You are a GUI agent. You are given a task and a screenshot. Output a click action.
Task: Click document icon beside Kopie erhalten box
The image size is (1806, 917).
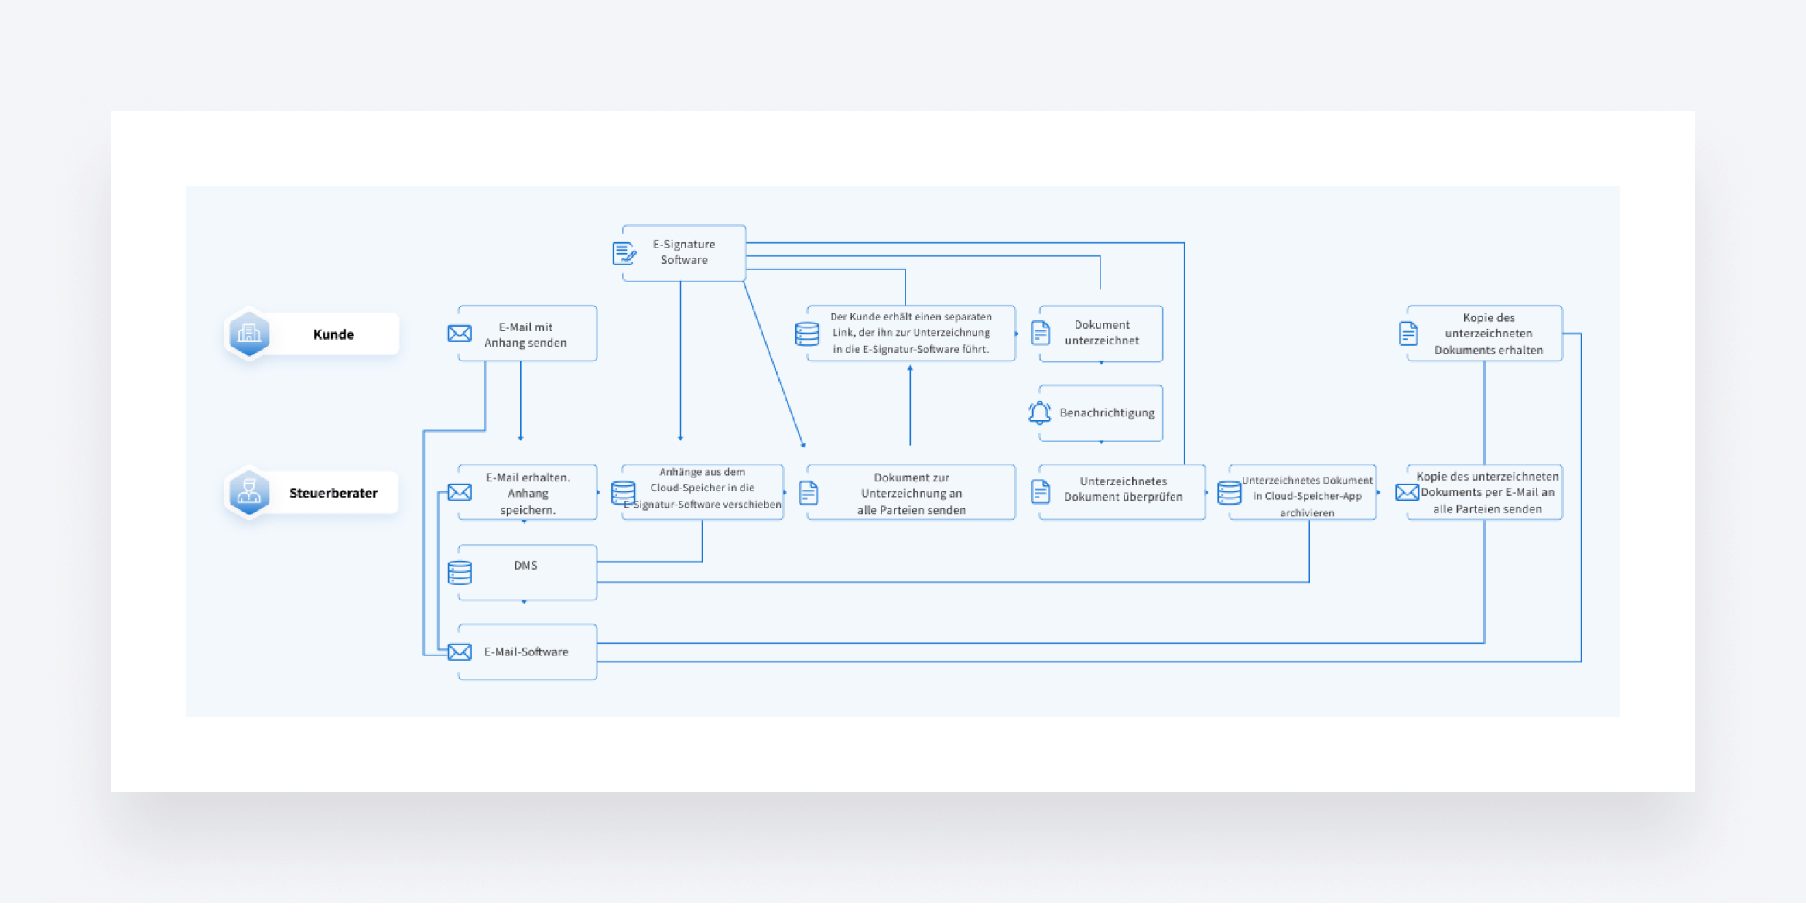click(1408, 334)
